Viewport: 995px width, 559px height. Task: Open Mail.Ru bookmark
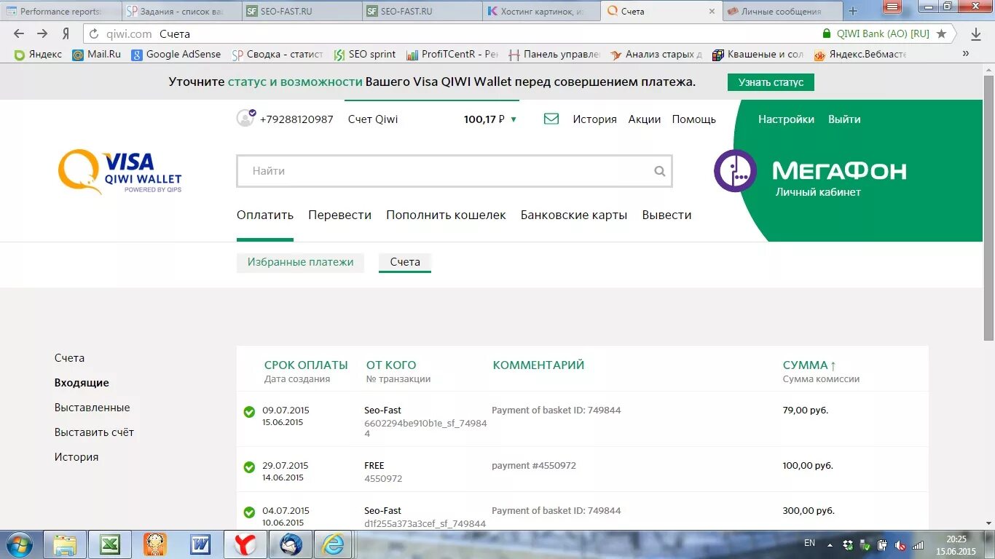96,54
